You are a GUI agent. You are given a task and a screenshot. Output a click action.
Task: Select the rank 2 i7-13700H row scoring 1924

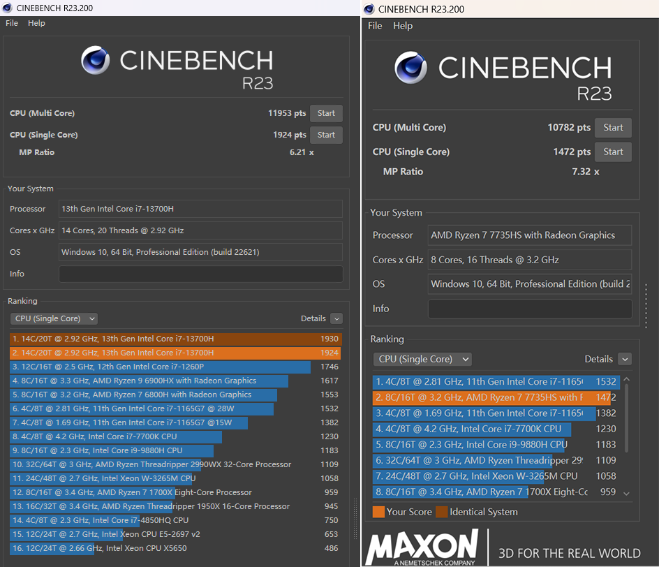click(176, 353)
